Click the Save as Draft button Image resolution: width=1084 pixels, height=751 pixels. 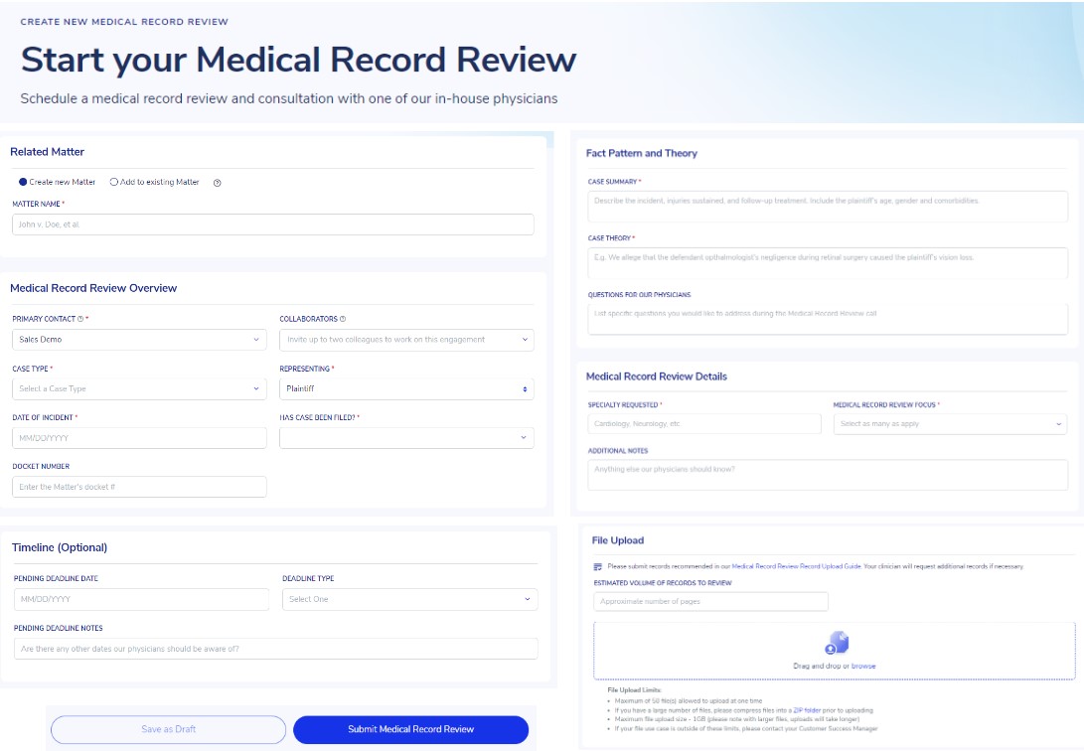point(168,729)
